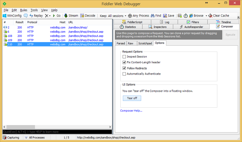Switch to AutoResponder tab
Image resolution: width=242 pixels, height=142 pixels.
tap(191, 27)
